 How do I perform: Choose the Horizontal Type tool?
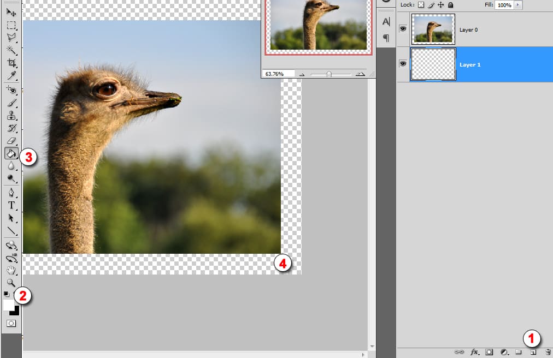click(x=11, y=205)
